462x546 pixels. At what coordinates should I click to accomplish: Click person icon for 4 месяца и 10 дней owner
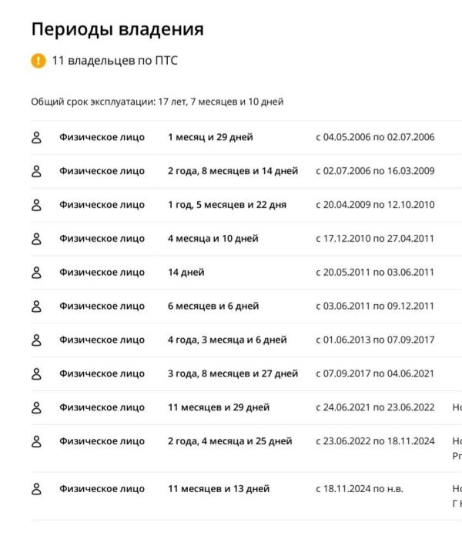35,239
